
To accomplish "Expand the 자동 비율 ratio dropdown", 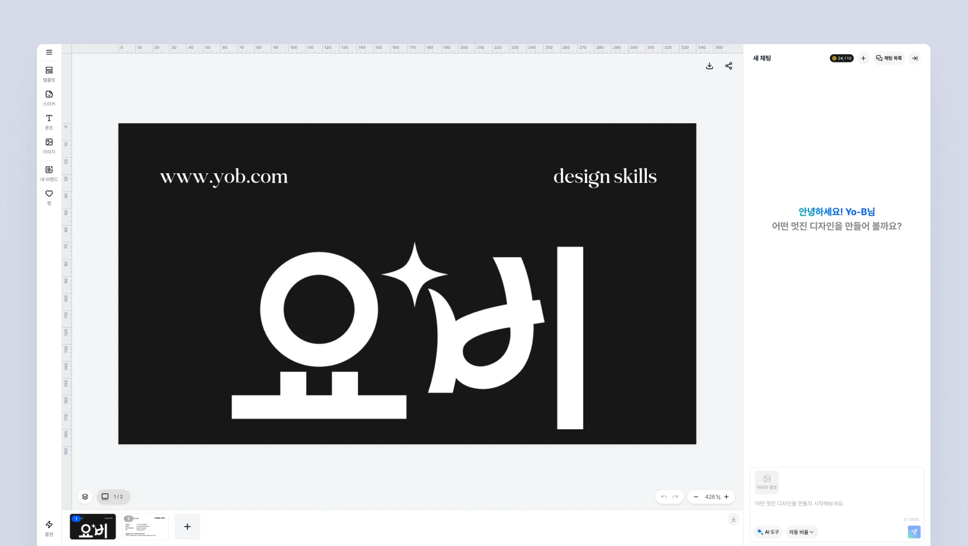I will [801, 532].
